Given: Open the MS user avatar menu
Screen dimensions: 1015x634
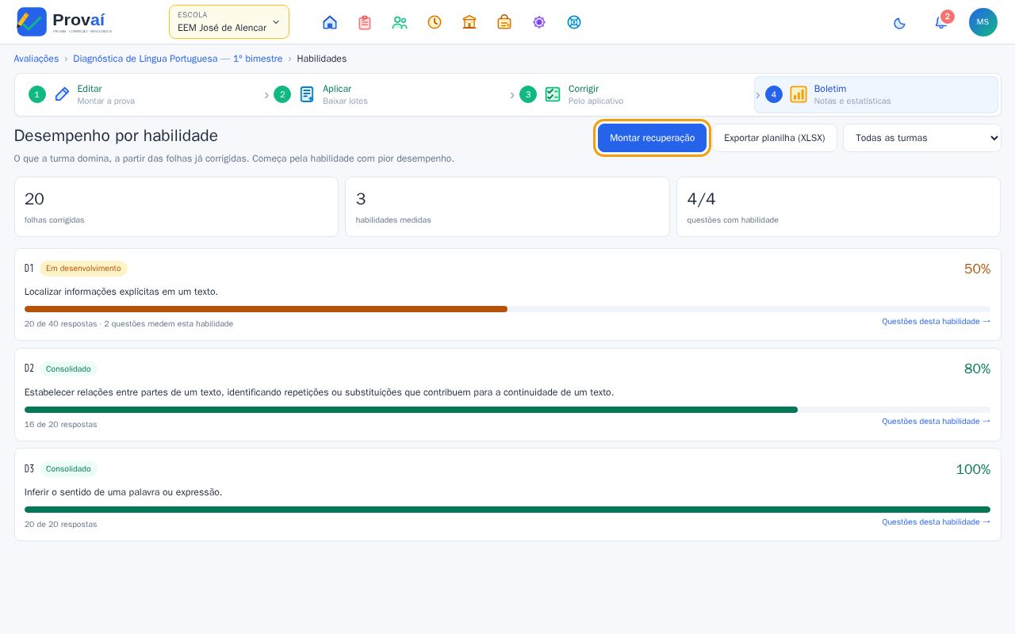Looking at the screenshot, I should pos(982,22).
